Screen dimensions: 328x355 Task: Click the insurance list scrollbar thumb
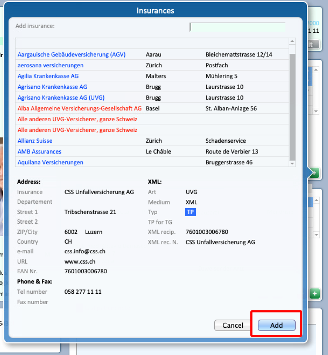click(x=292, y=106)
